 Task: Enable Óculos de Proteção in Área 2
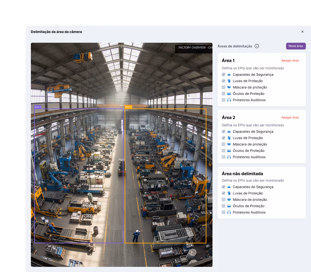(224, 150)
